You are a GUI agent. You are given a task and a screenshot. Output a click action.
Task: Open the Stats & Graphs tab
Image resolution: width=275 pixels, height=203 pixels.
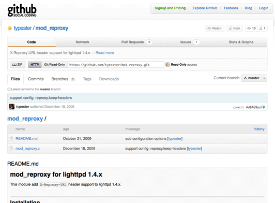point(241,42)
